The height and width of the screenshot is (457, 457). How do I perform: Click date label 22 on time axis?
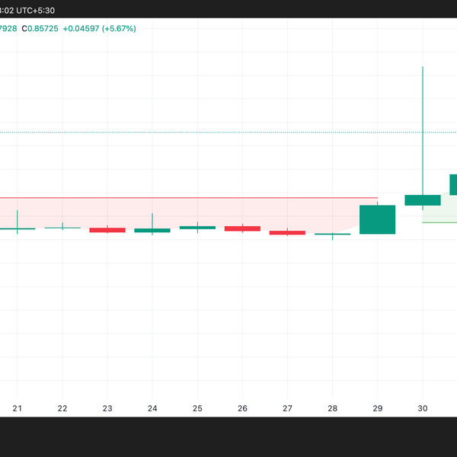(62, 408)
